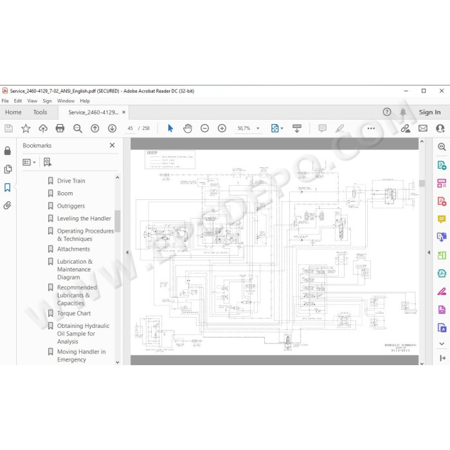Open more tools ellipsis

pos(371,129)
